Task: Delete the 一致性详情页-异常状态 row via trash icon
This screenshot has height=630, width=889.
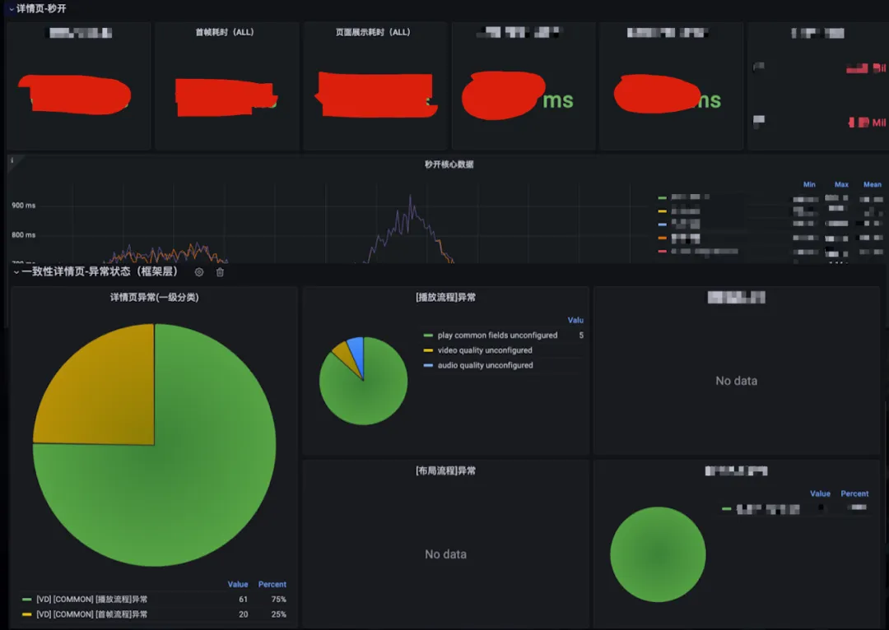Action: pyautogui.click(x=220, y=272)
